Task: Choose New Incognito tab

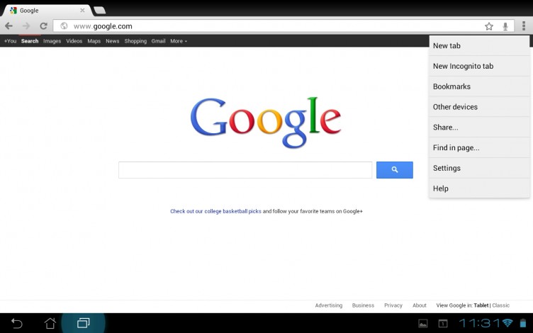Action: coord(479,66)
